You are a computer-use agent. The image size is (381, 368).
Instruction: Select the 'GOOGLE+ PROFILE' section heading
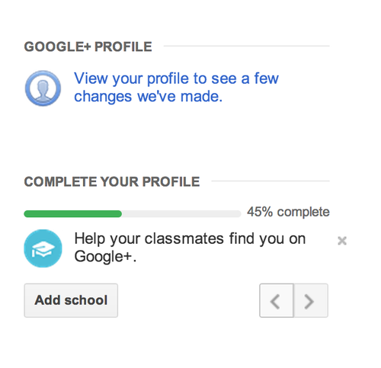click(x=88, y=46)
